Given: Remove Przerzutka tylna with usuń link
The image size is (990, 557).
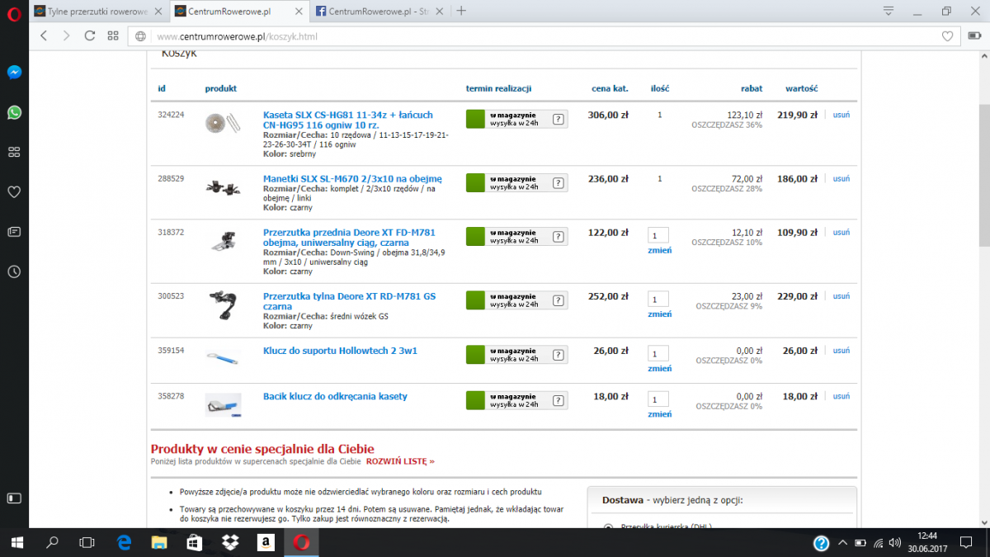Looking at the screenshot, I should pyautogui.click(x=841, y=296).
